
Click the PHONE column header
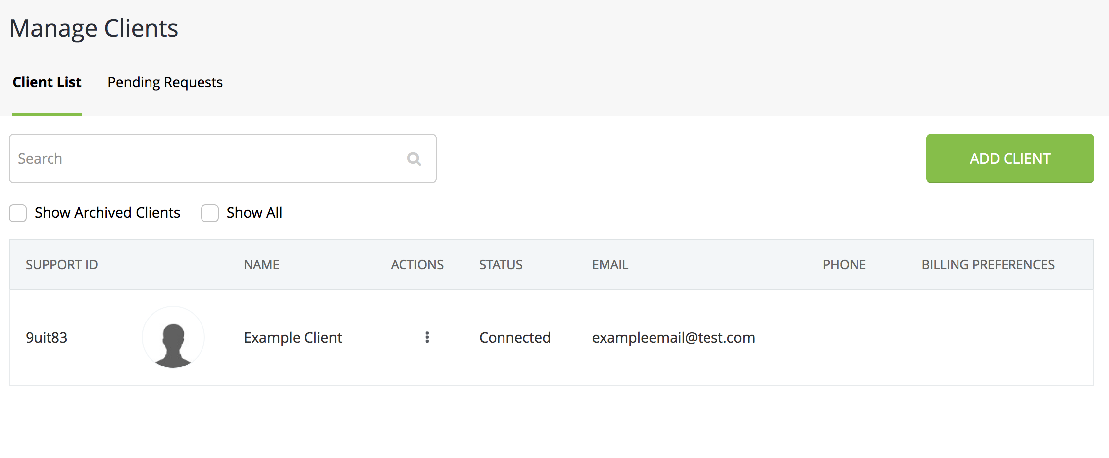(x=844, y=265)
